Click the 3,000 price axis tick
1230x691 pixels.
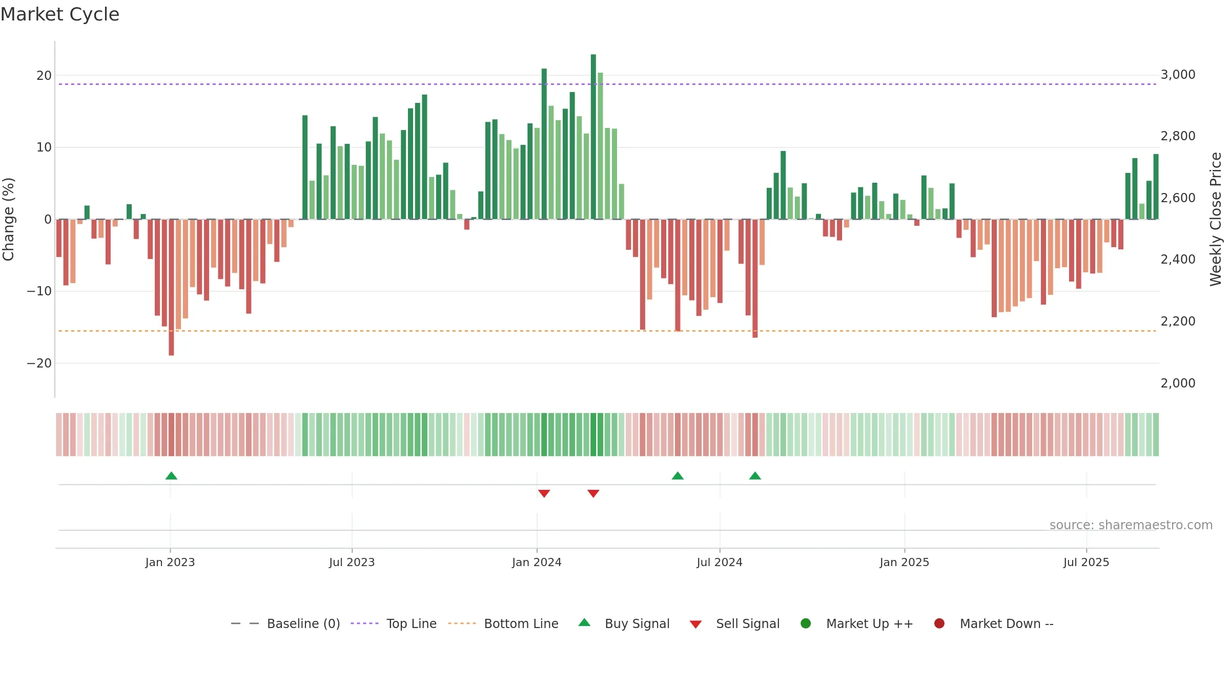[x=1178, y=75]
